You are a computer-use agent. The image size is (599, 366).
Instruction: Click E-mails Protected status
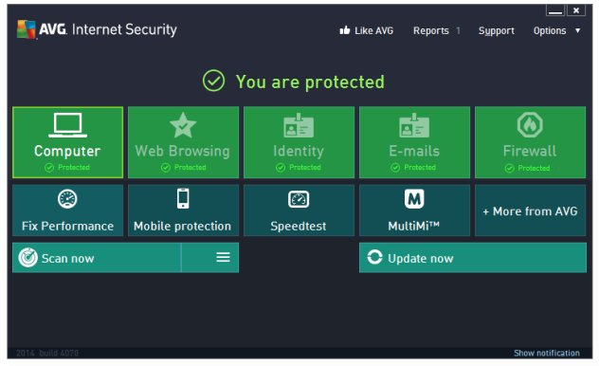point(413,167)
